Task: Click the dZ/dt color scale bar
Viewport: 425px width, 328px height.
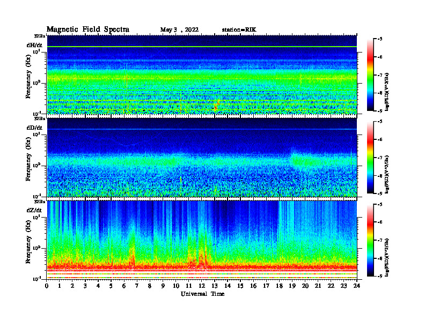Action: [x=370, y=240]
